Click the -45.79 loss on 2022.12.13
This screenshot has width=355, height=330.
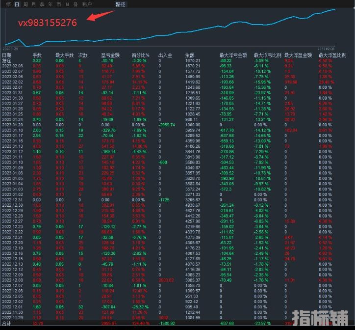click(107, 264)
